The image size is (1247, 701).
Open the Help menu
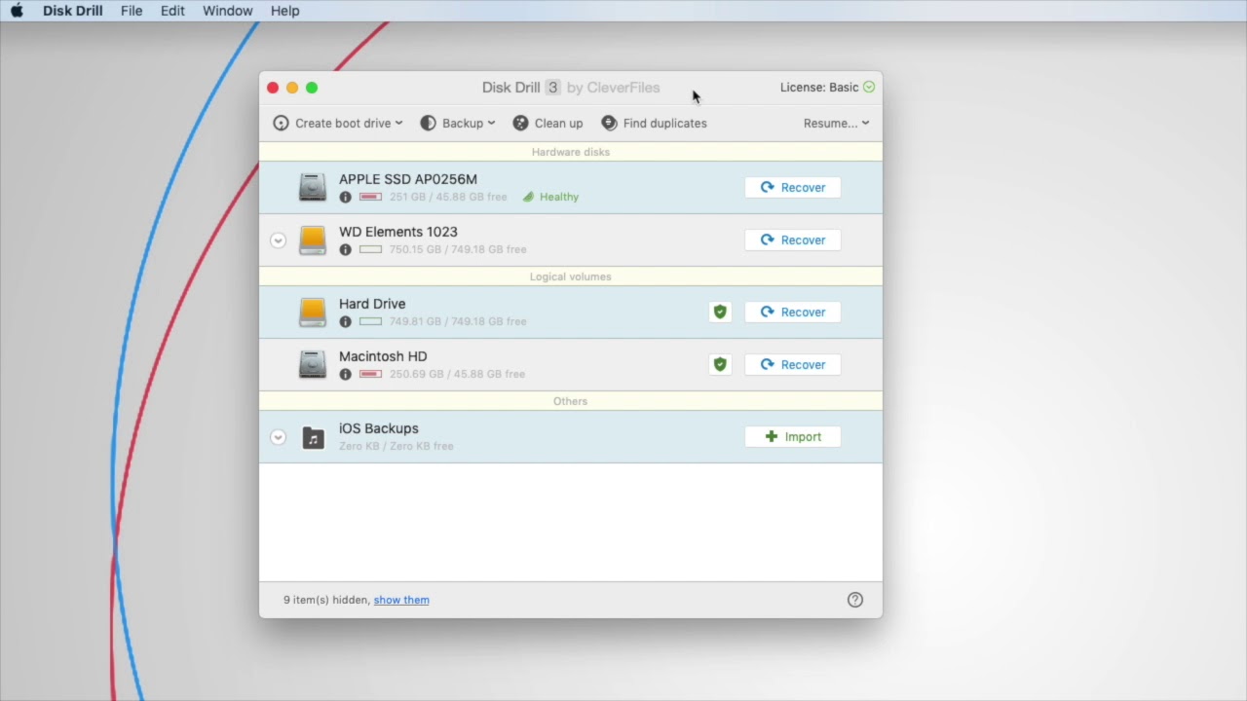(284, 11)
